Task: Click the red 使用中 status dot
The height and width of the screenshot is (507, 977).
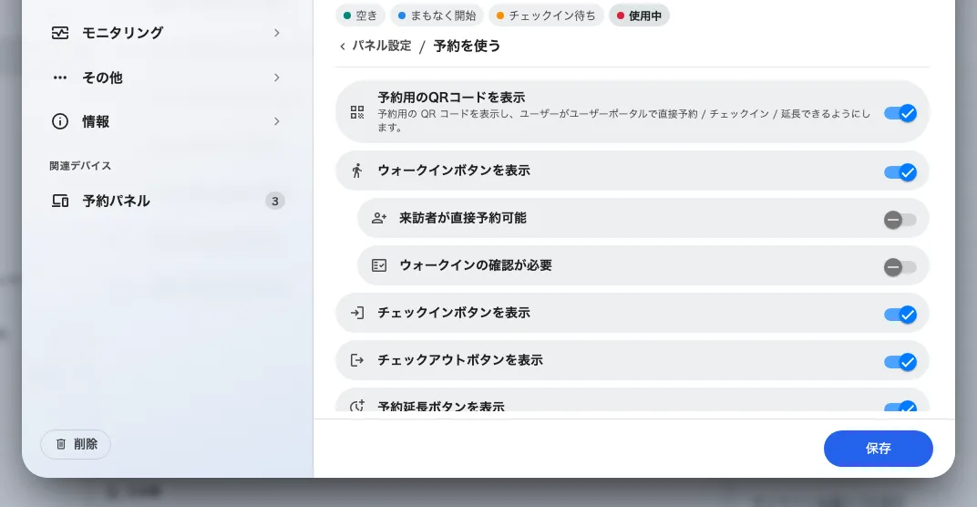Action: click(621, 16)
